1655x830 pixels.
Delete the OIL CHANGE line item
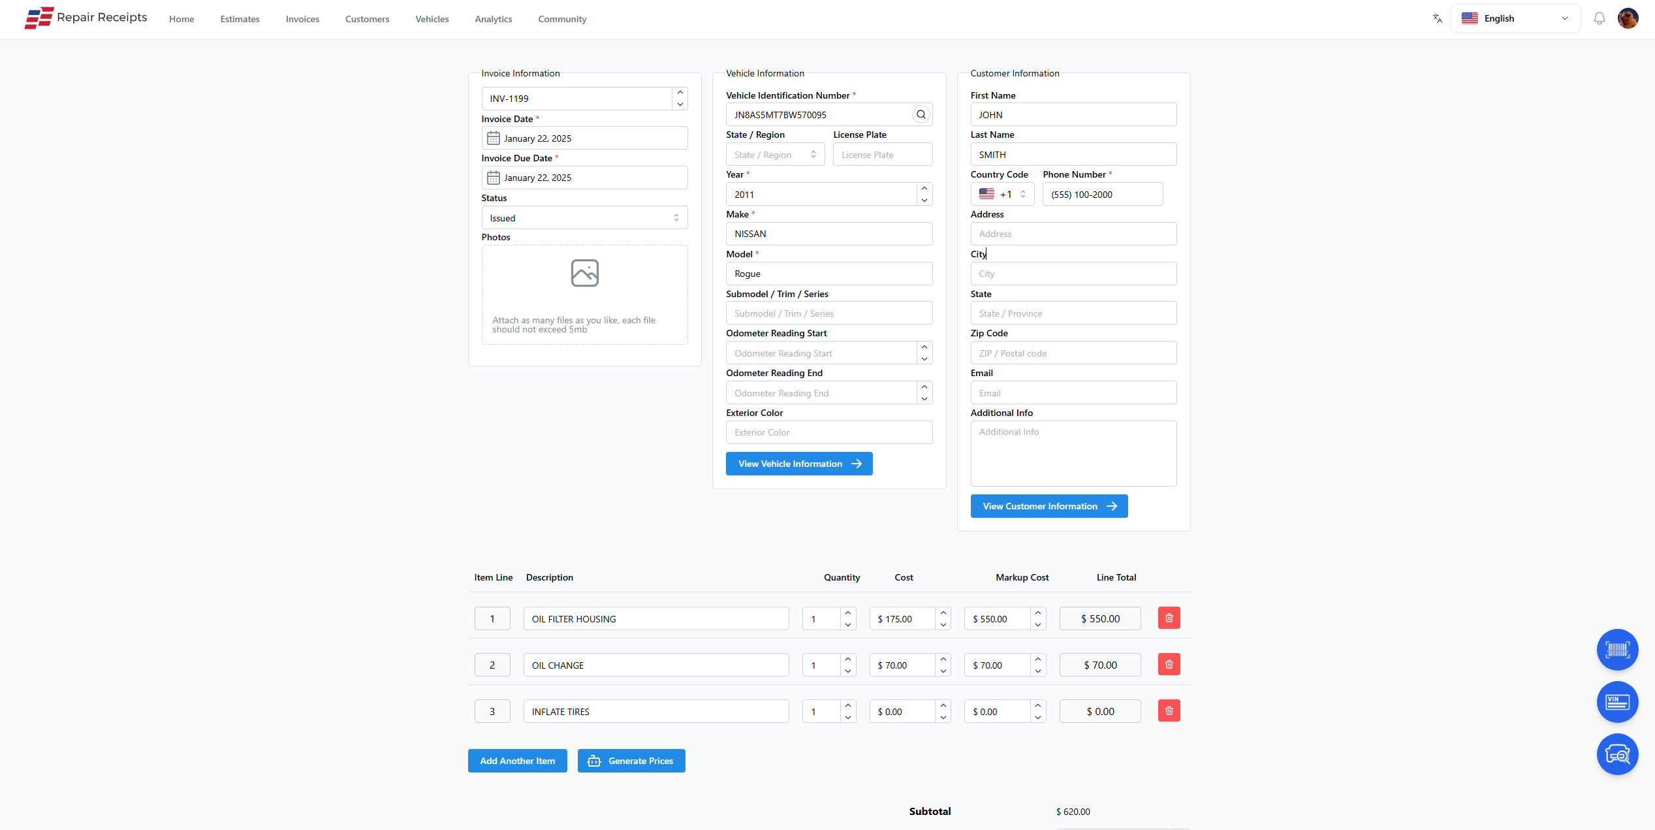click(1169, 664)
